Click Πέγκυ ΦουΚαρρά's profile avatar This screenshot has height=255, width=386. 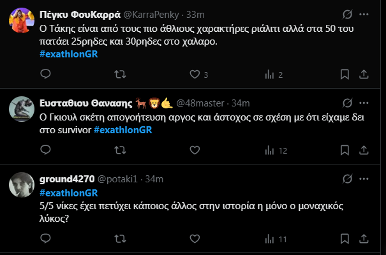tap(22, 21)
